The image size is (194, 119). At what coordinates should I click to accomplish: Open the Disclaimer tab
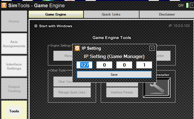pyautogui.click(x=167, y=14)
